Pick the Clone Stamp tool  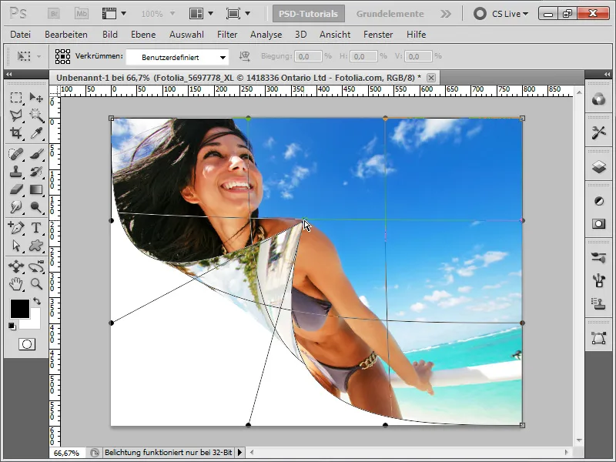click(16, 171)
